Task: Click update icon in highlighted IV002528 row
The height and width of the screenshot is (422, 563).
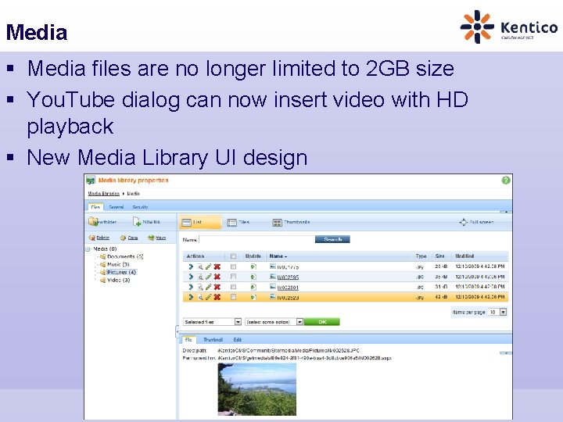Action: click(x=253, y=297)
